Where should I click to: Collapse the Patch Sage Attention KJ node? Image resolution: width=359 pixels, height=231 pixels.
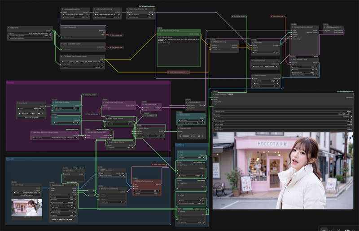(x=128, y=9)
